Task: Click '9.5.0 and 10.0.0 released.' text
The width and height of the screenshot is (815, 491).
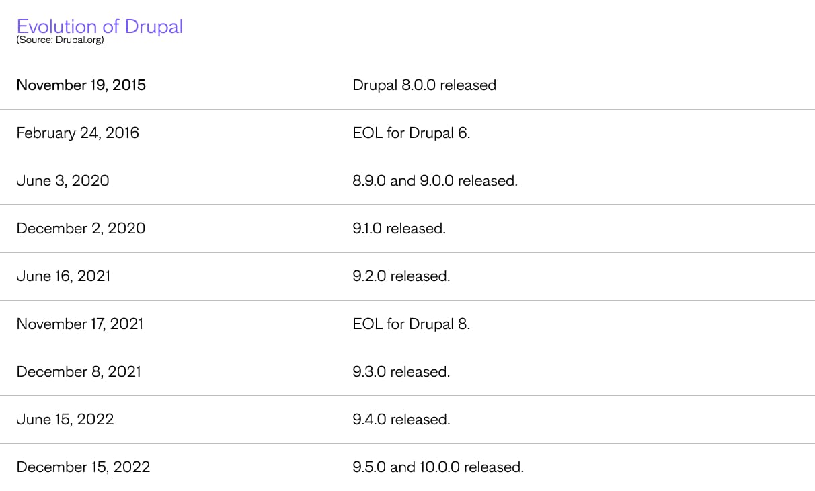Action: [438, 467]
